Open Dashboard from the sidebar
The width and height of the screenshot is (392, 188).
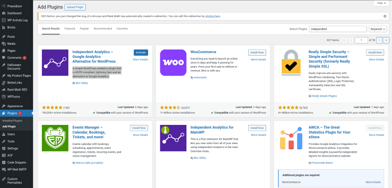coord(14,13)
